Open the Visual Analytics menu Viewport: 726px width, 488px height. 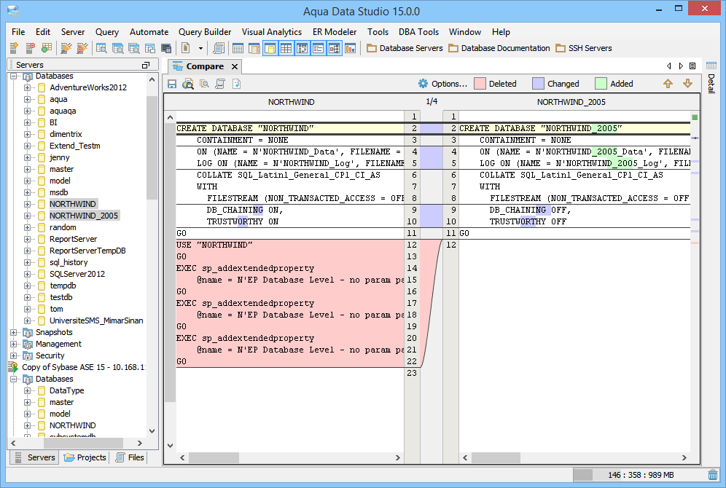coord(272,32)
